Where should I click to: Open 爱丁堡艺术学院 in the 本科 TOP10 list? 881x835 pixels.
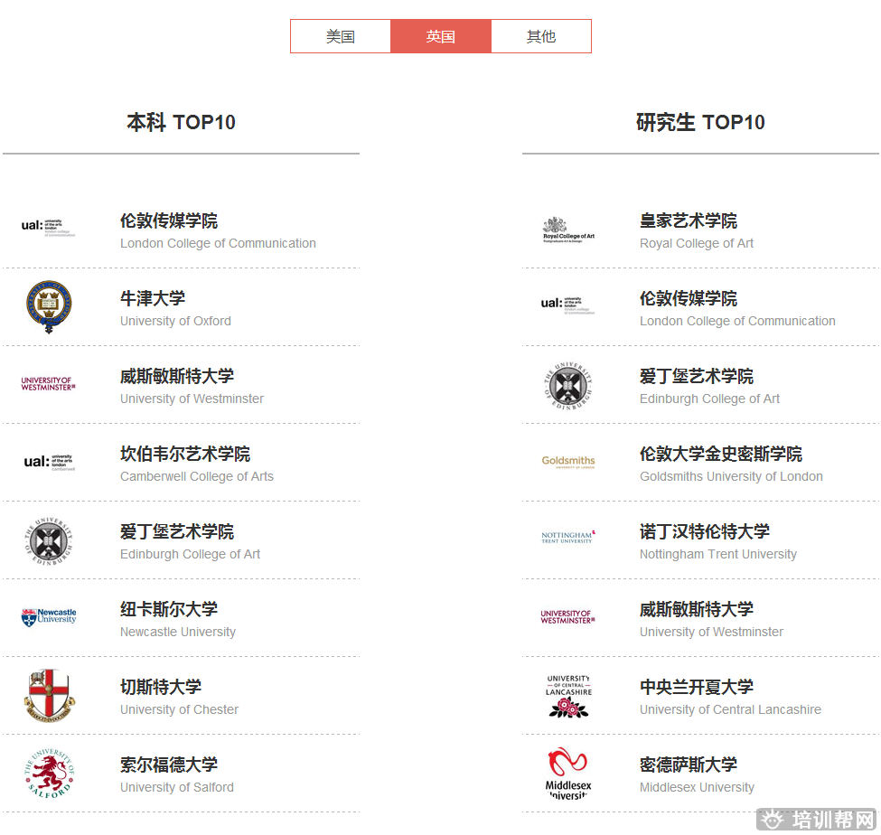coord(177,531)
